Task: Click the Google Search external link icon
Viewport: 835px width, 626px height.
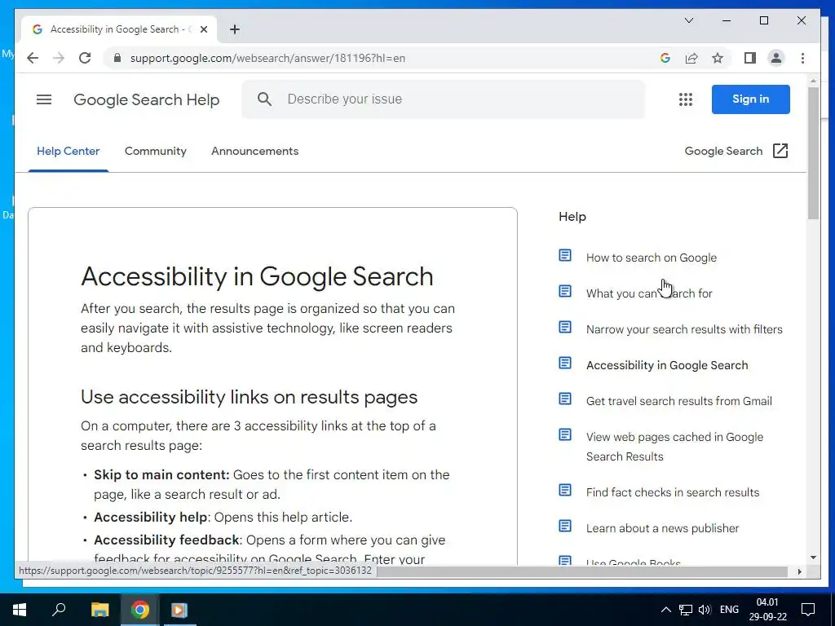Action: pos(780,151)
